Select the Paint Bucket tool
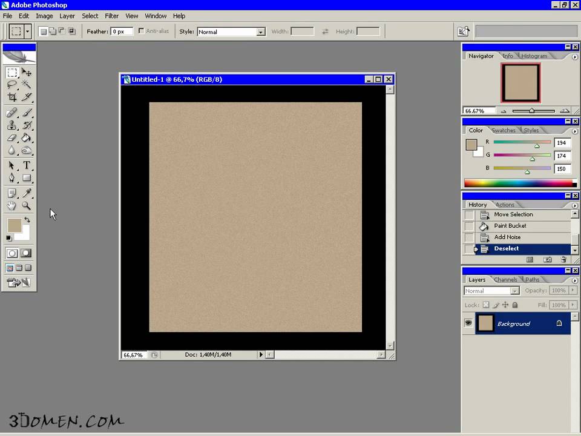581x436 pixels. coord(26,137)
